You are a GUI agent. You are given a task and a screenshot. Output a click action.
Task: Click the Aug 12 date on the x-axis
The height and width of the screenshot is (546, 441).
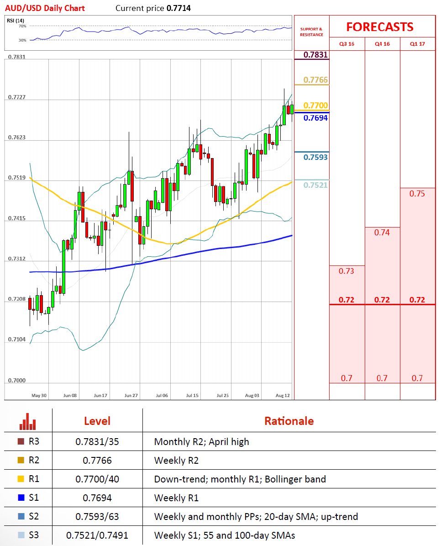click(x=283, y=395)
